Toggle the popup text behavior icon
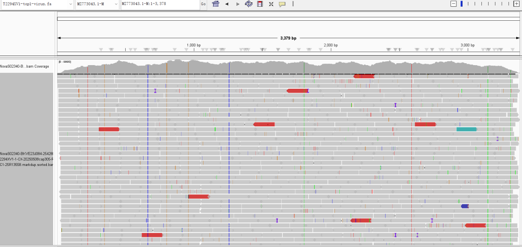Viewport: 522px width, 247px height. [282, 4]
